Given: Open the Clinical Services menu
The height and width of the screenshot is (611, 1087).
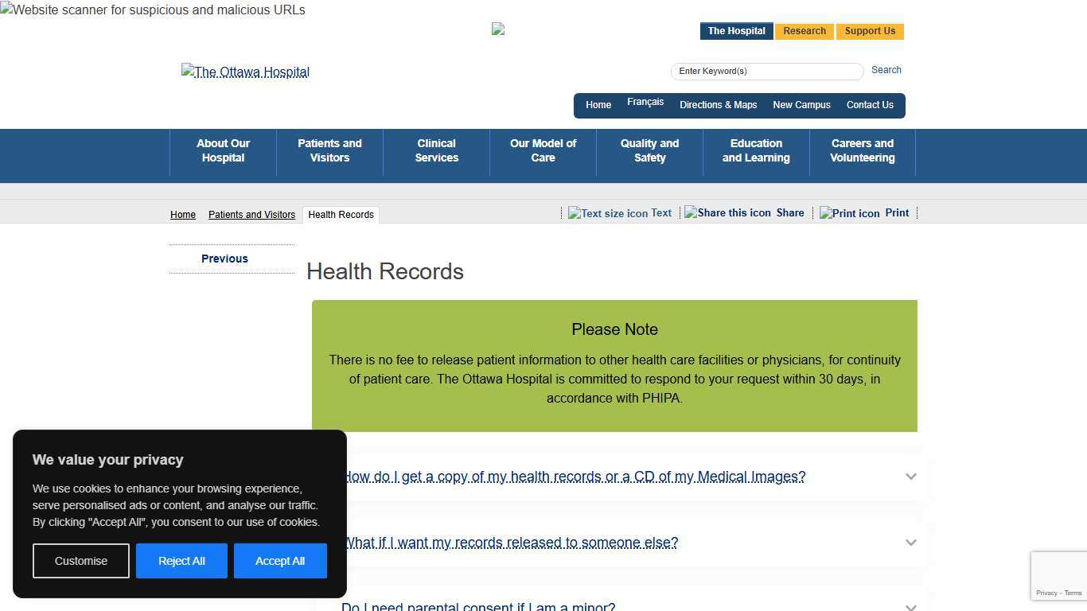Looking at the screenshot, I should point(436,151).
